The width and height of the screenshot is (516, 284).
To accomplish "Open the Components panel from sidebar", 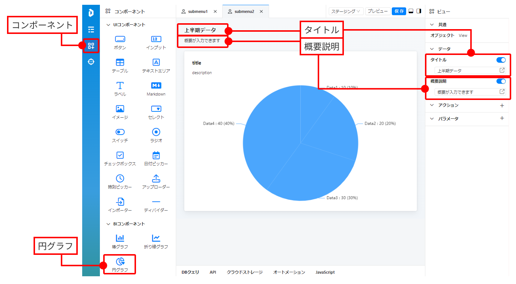I will (x=91, y=46).
